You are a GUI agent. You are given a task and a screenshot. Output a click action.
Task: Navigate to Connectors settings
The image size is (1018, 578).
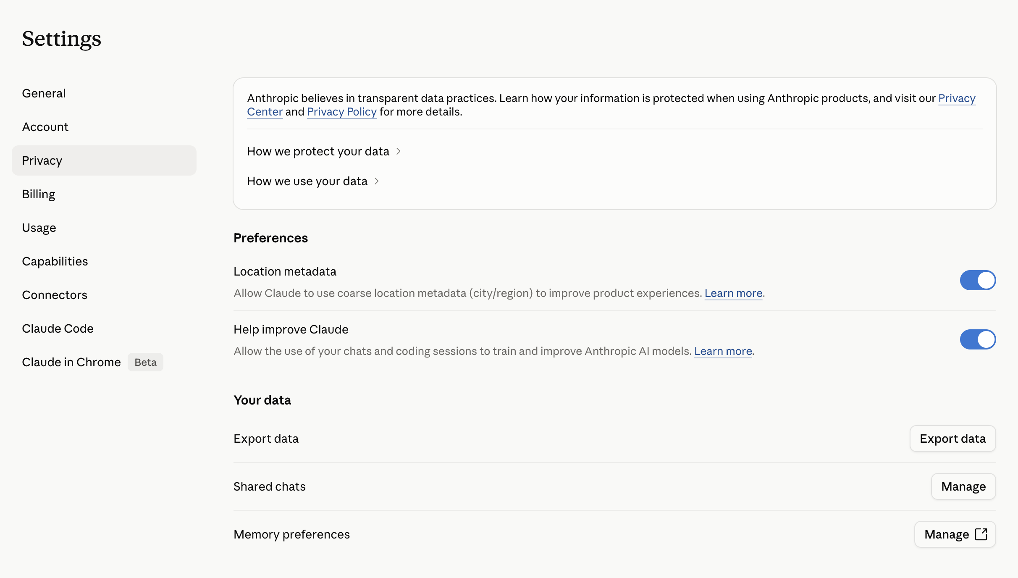[x=54, y=294]
